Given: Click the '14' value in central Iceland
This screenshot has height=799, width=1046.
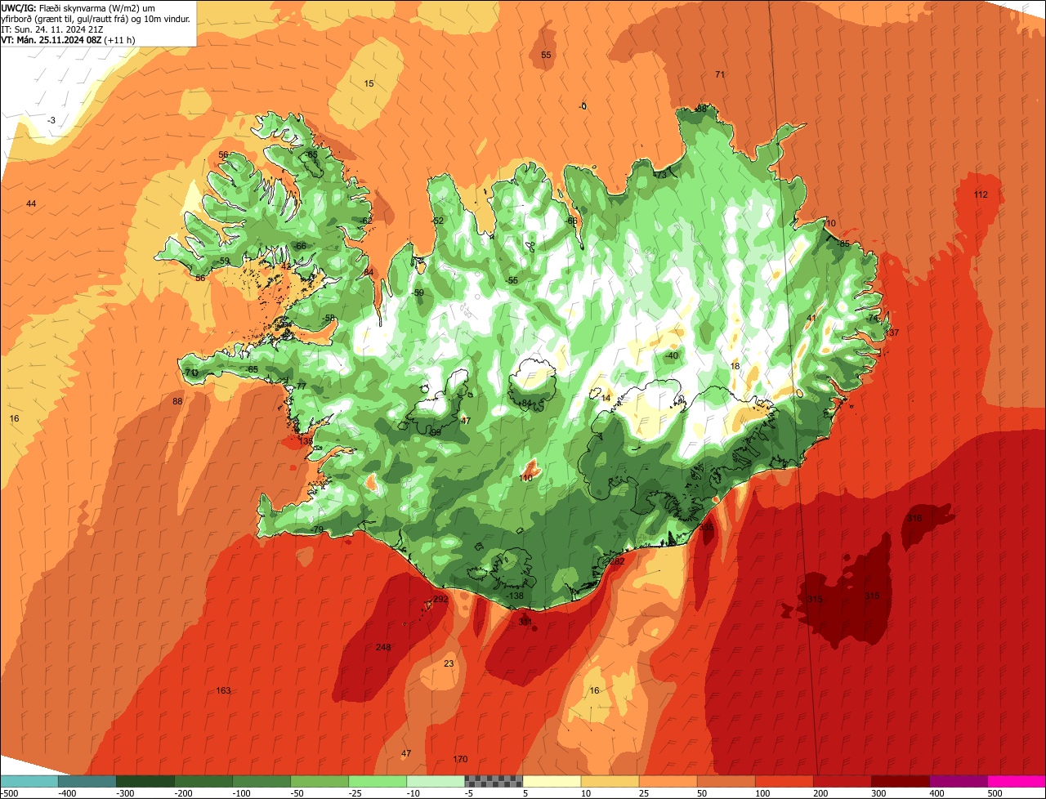Looking at the screenshot, I should 606,398.
